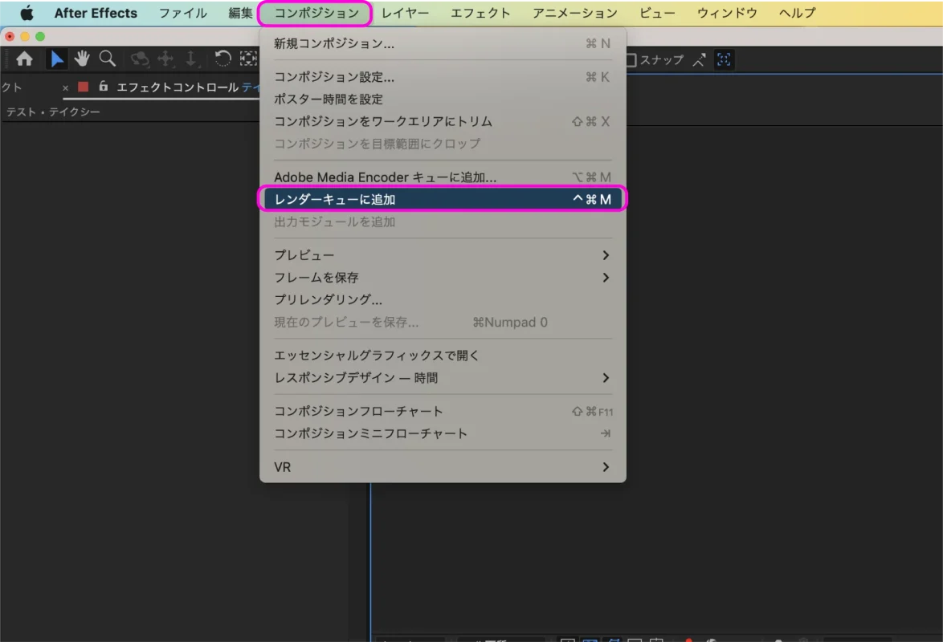Choose Adobe Media Encoder キューに追加...
Viewport: 943px width, 642px height.
point(443,177)
